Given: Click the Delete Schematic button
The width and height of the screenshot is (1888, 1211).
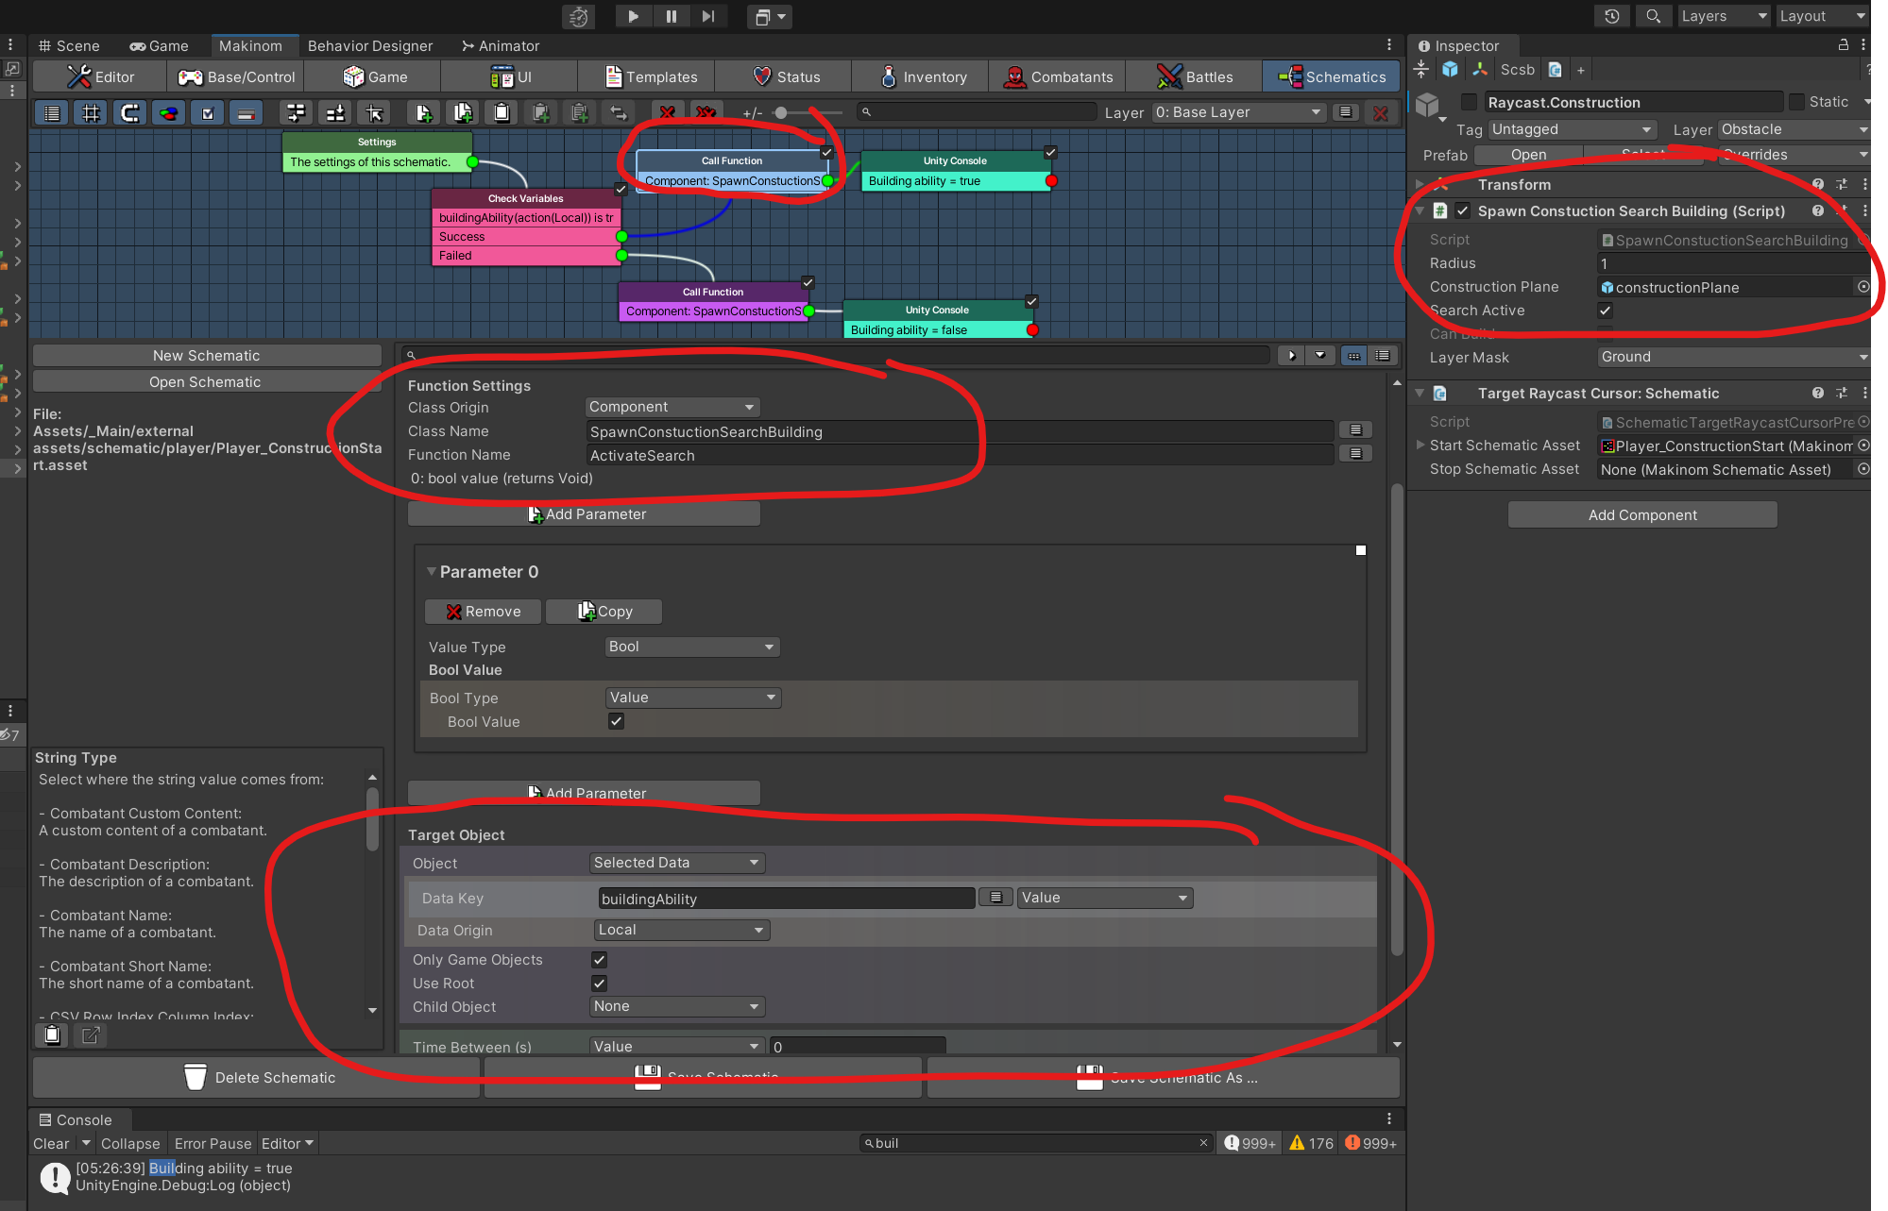Looking at the screenshot, I should tap(257, 1077).
